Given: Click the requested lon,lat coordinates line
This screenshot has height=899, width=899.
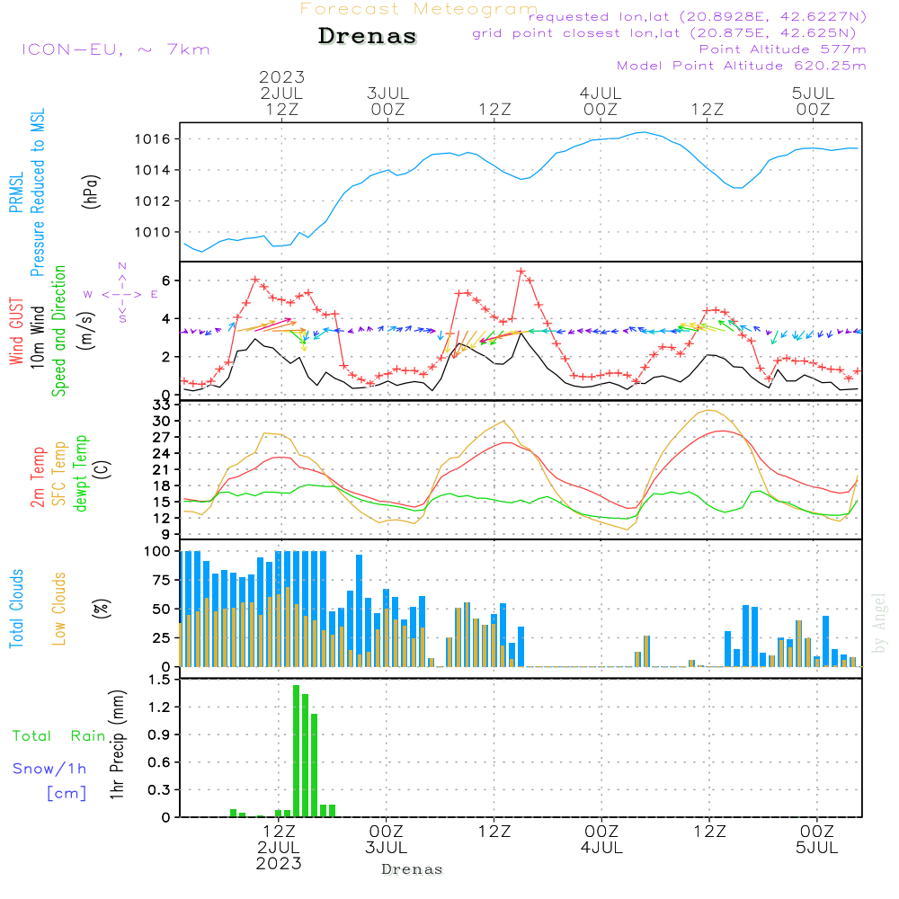Looking at the screenshot, I should click(698, 16).
